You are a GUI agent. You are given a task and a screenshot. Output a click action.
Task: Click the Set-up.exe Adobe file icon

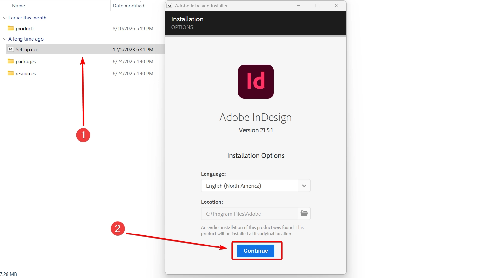11,49
